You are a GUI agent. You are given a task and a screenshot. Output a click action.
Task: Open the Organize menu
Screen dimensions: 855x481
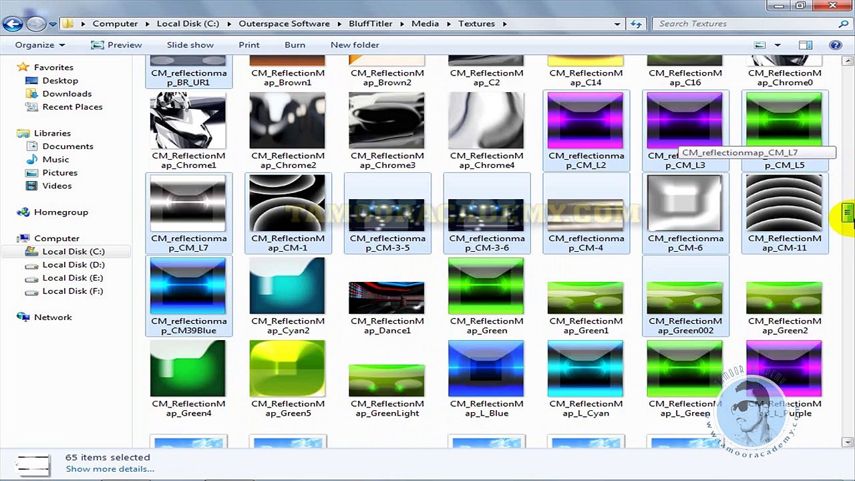click(40, 45)
